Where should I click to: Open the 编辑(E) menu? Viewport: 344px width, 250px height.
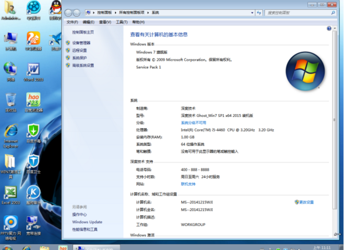click(x=89, y=22)
